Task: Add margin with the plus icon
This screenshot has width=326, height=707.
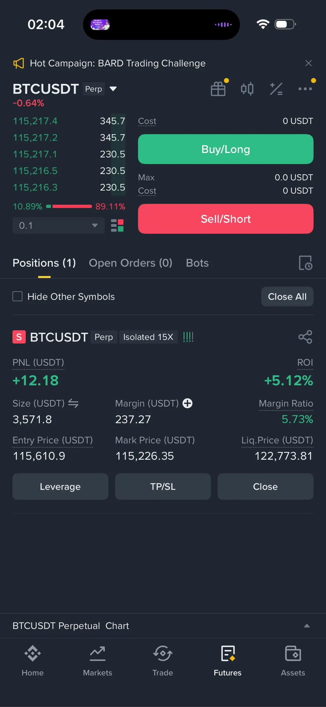Action: pyautogui.click(x=188, y=403)
